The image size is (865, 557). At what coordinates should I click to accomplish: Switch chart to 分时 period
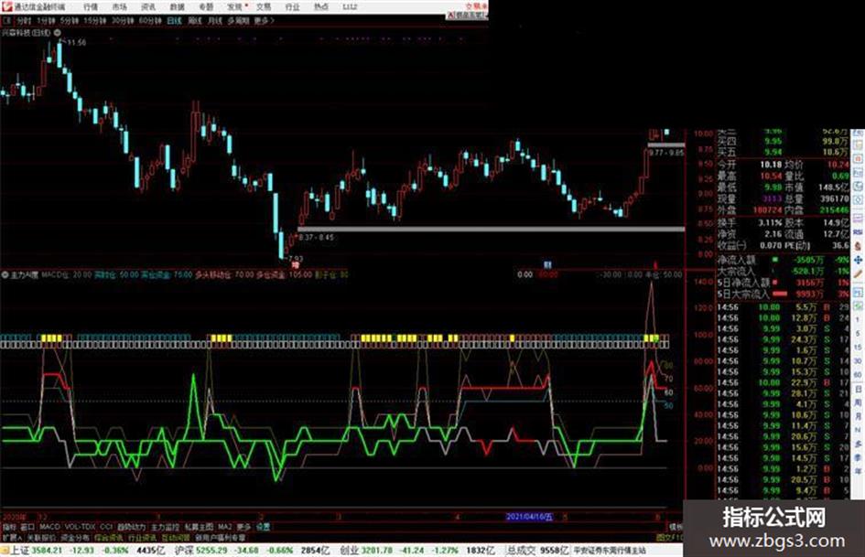(x=24, y=20)
